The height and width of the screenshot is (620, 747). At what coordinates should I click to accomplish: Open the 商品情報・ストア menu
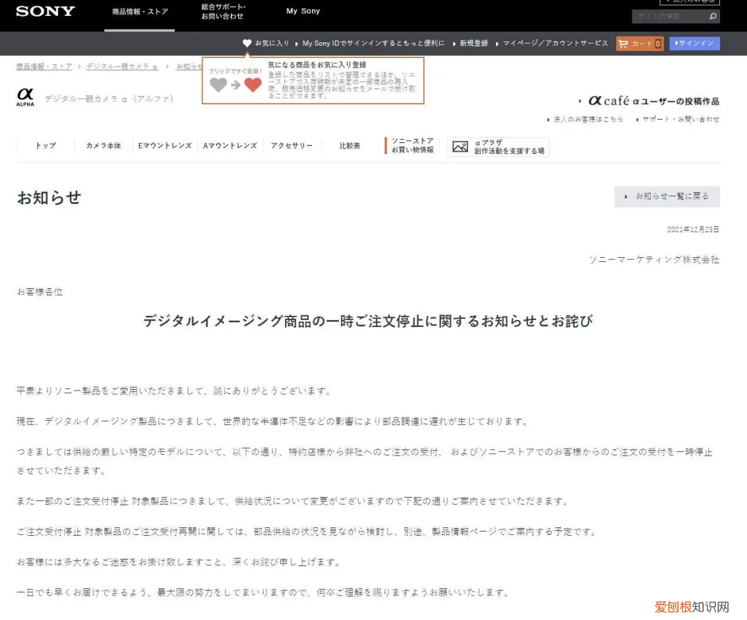coord(140,12)
